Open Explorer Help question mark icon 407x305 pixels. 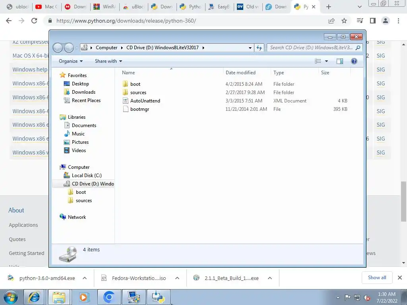[354, 61]
